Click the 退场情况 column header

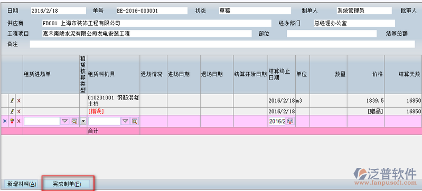153,74
